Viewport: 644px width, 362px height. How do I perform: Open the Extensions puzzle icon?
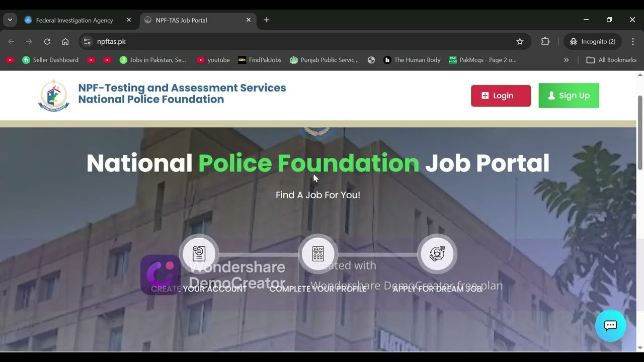tap(545, 42)
